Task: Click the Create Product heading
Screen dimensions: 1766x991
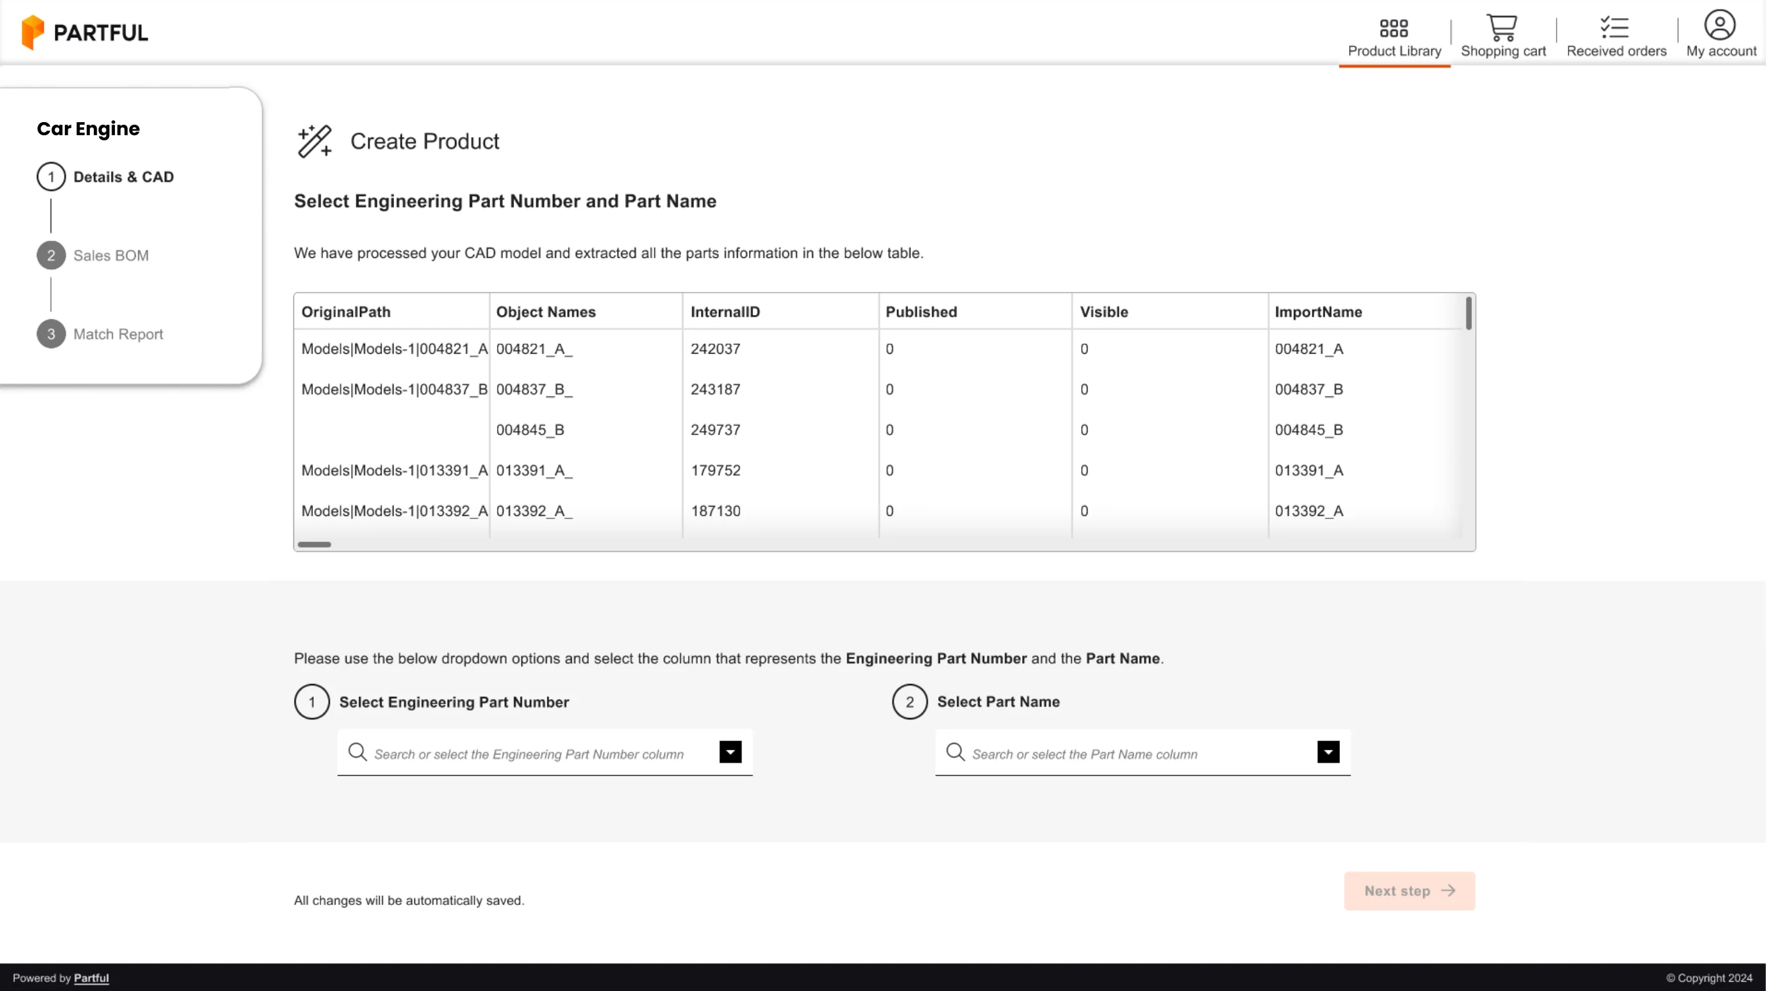Action: point(424,141)
